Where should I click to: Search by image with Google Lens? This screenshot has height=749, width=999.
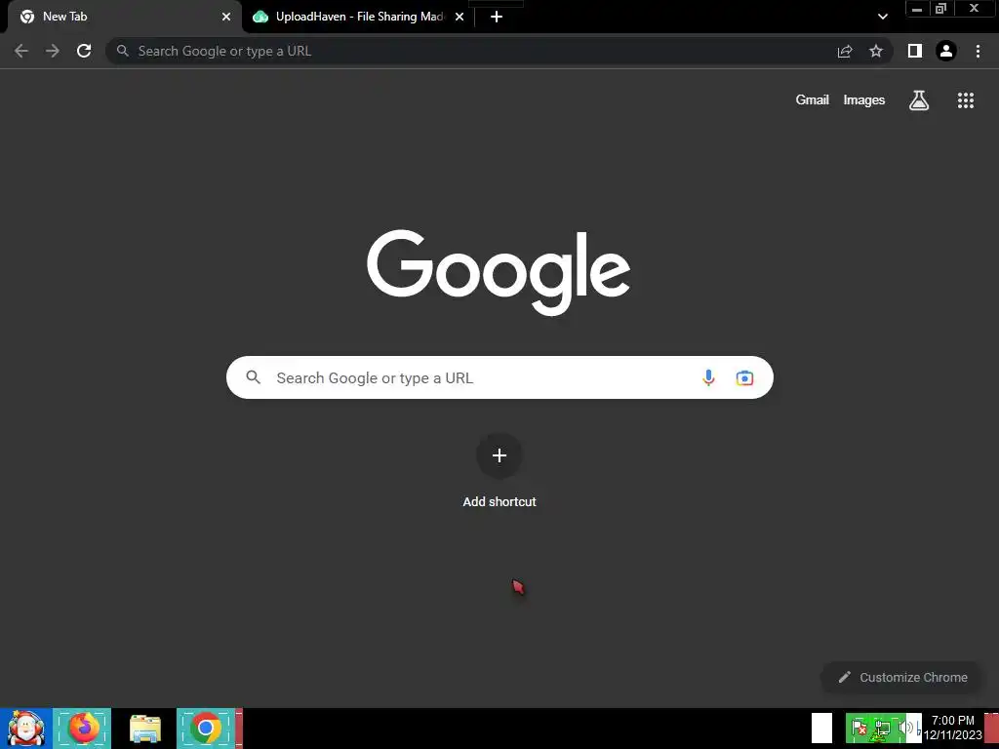[x=744, y=377]
